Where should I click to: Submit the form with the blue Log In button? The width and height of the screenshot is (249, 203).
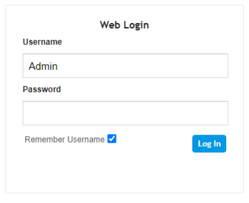click(209, 144)
